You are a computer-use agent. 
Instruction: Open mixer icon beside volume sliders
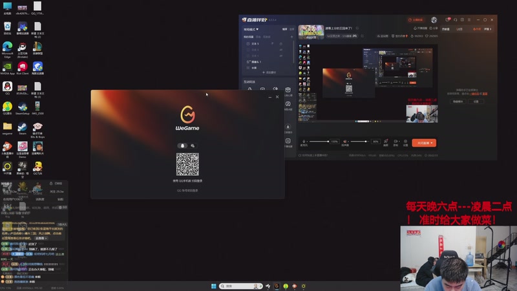[x=385, y=142]
